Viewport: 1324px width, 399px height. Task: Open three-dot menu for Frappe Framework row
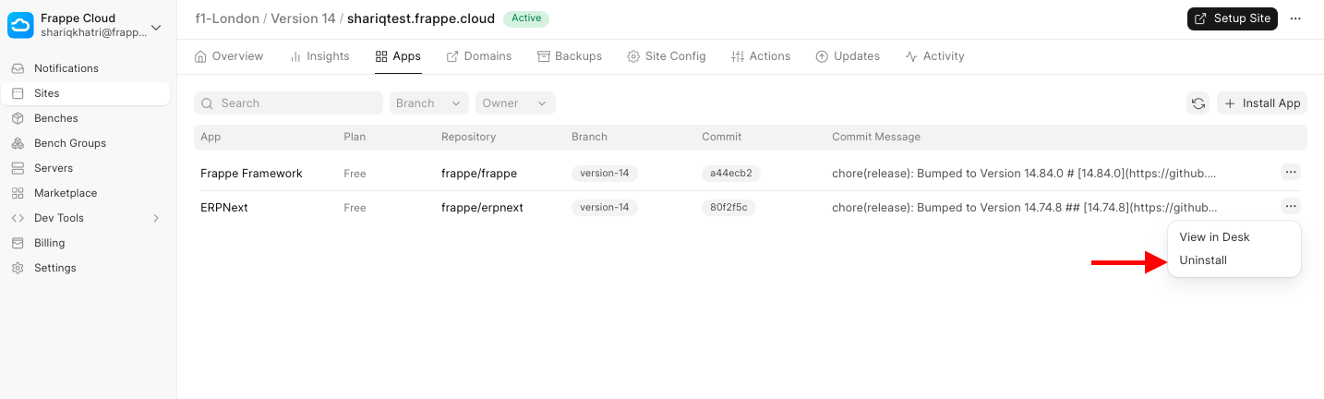click(x=1291, y=172)
